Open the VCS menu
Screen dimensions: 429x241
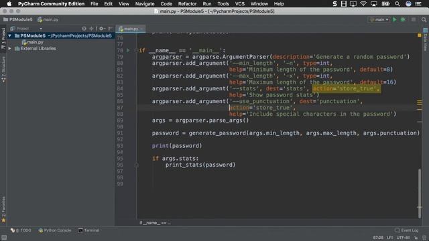pyautogui.click(x=240, y=4)
